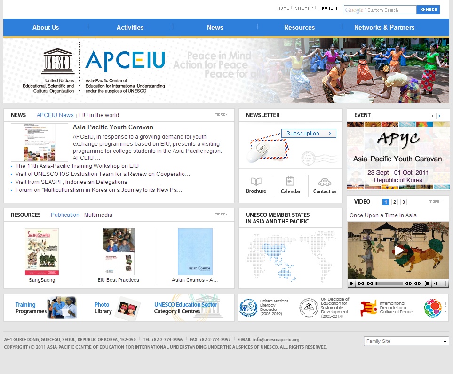Open Forum on Multiculturalism in Korea news
This screenshot has height=374, width=453.
click(98, 190)
